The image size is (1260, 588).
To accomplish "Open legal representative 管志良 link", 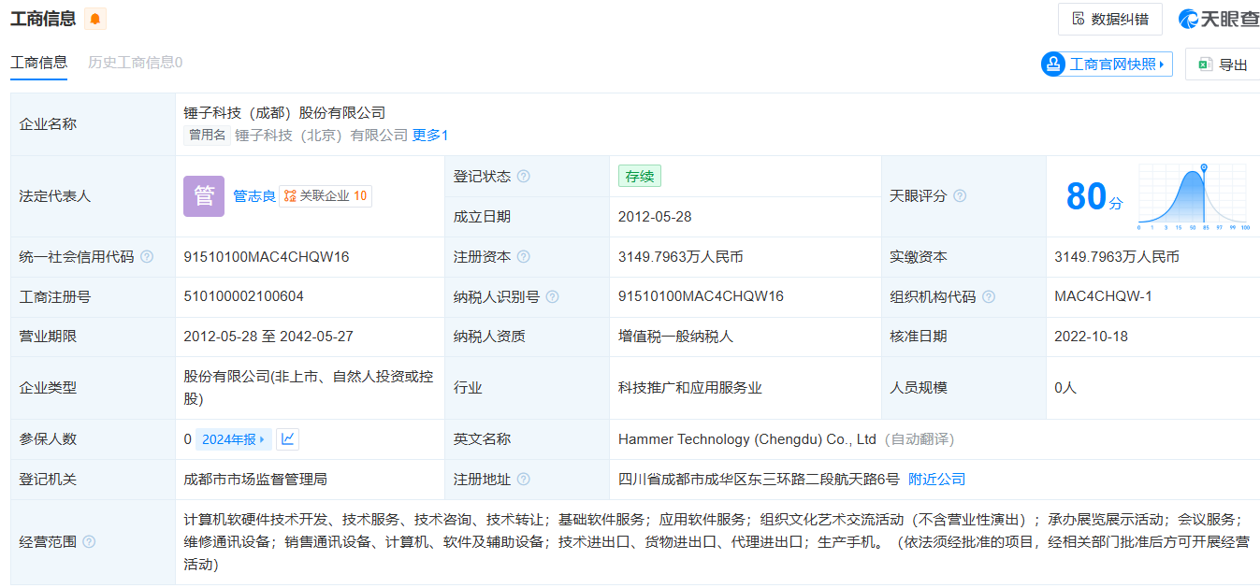I will click(x=253, y=196).
